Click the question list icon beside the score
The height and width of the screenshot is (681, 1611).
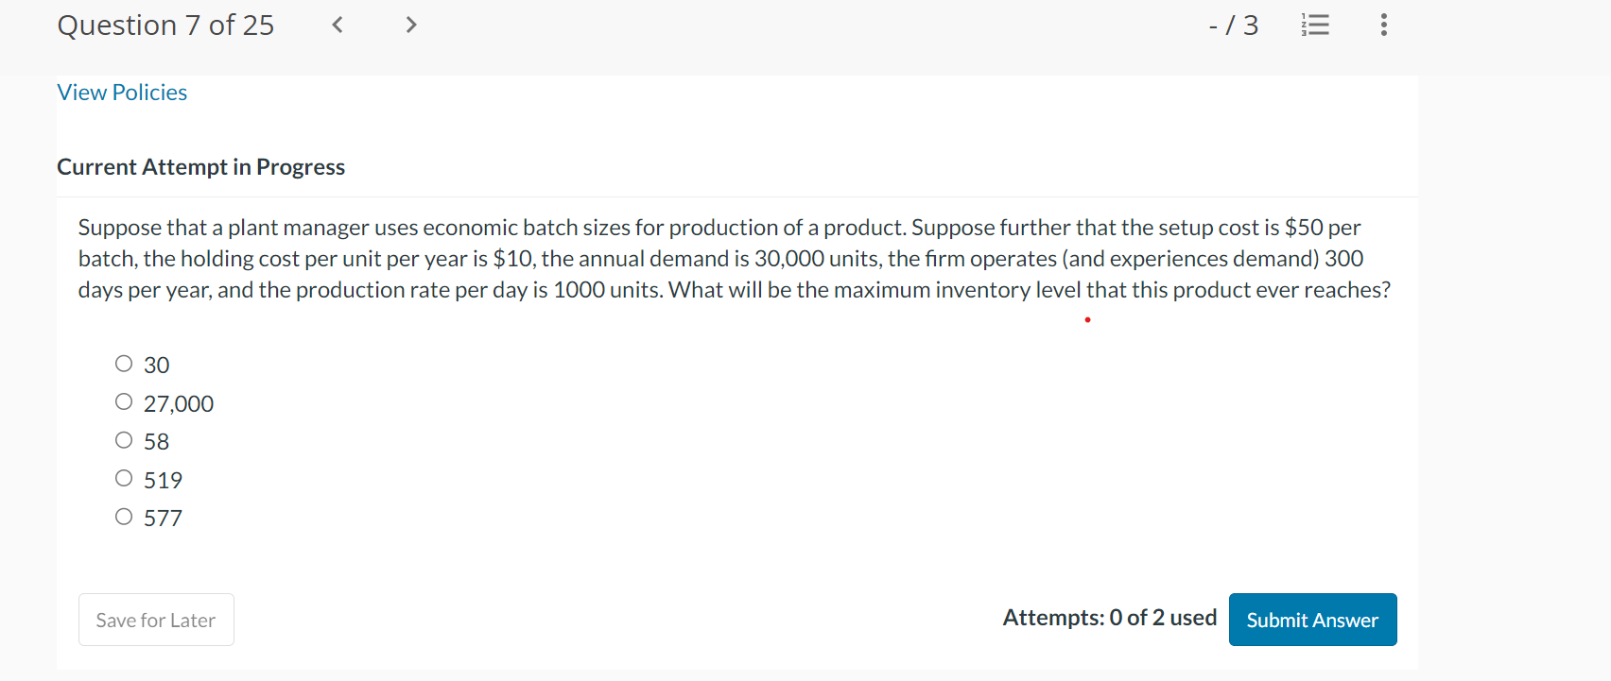(1314, 26)
